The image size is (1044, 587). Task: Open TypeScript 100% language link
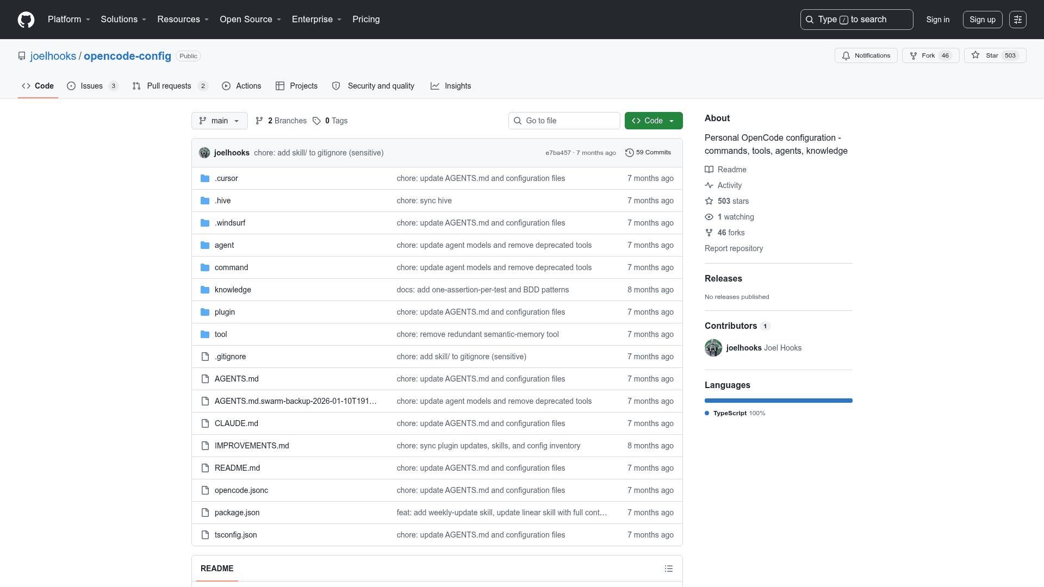735,413
